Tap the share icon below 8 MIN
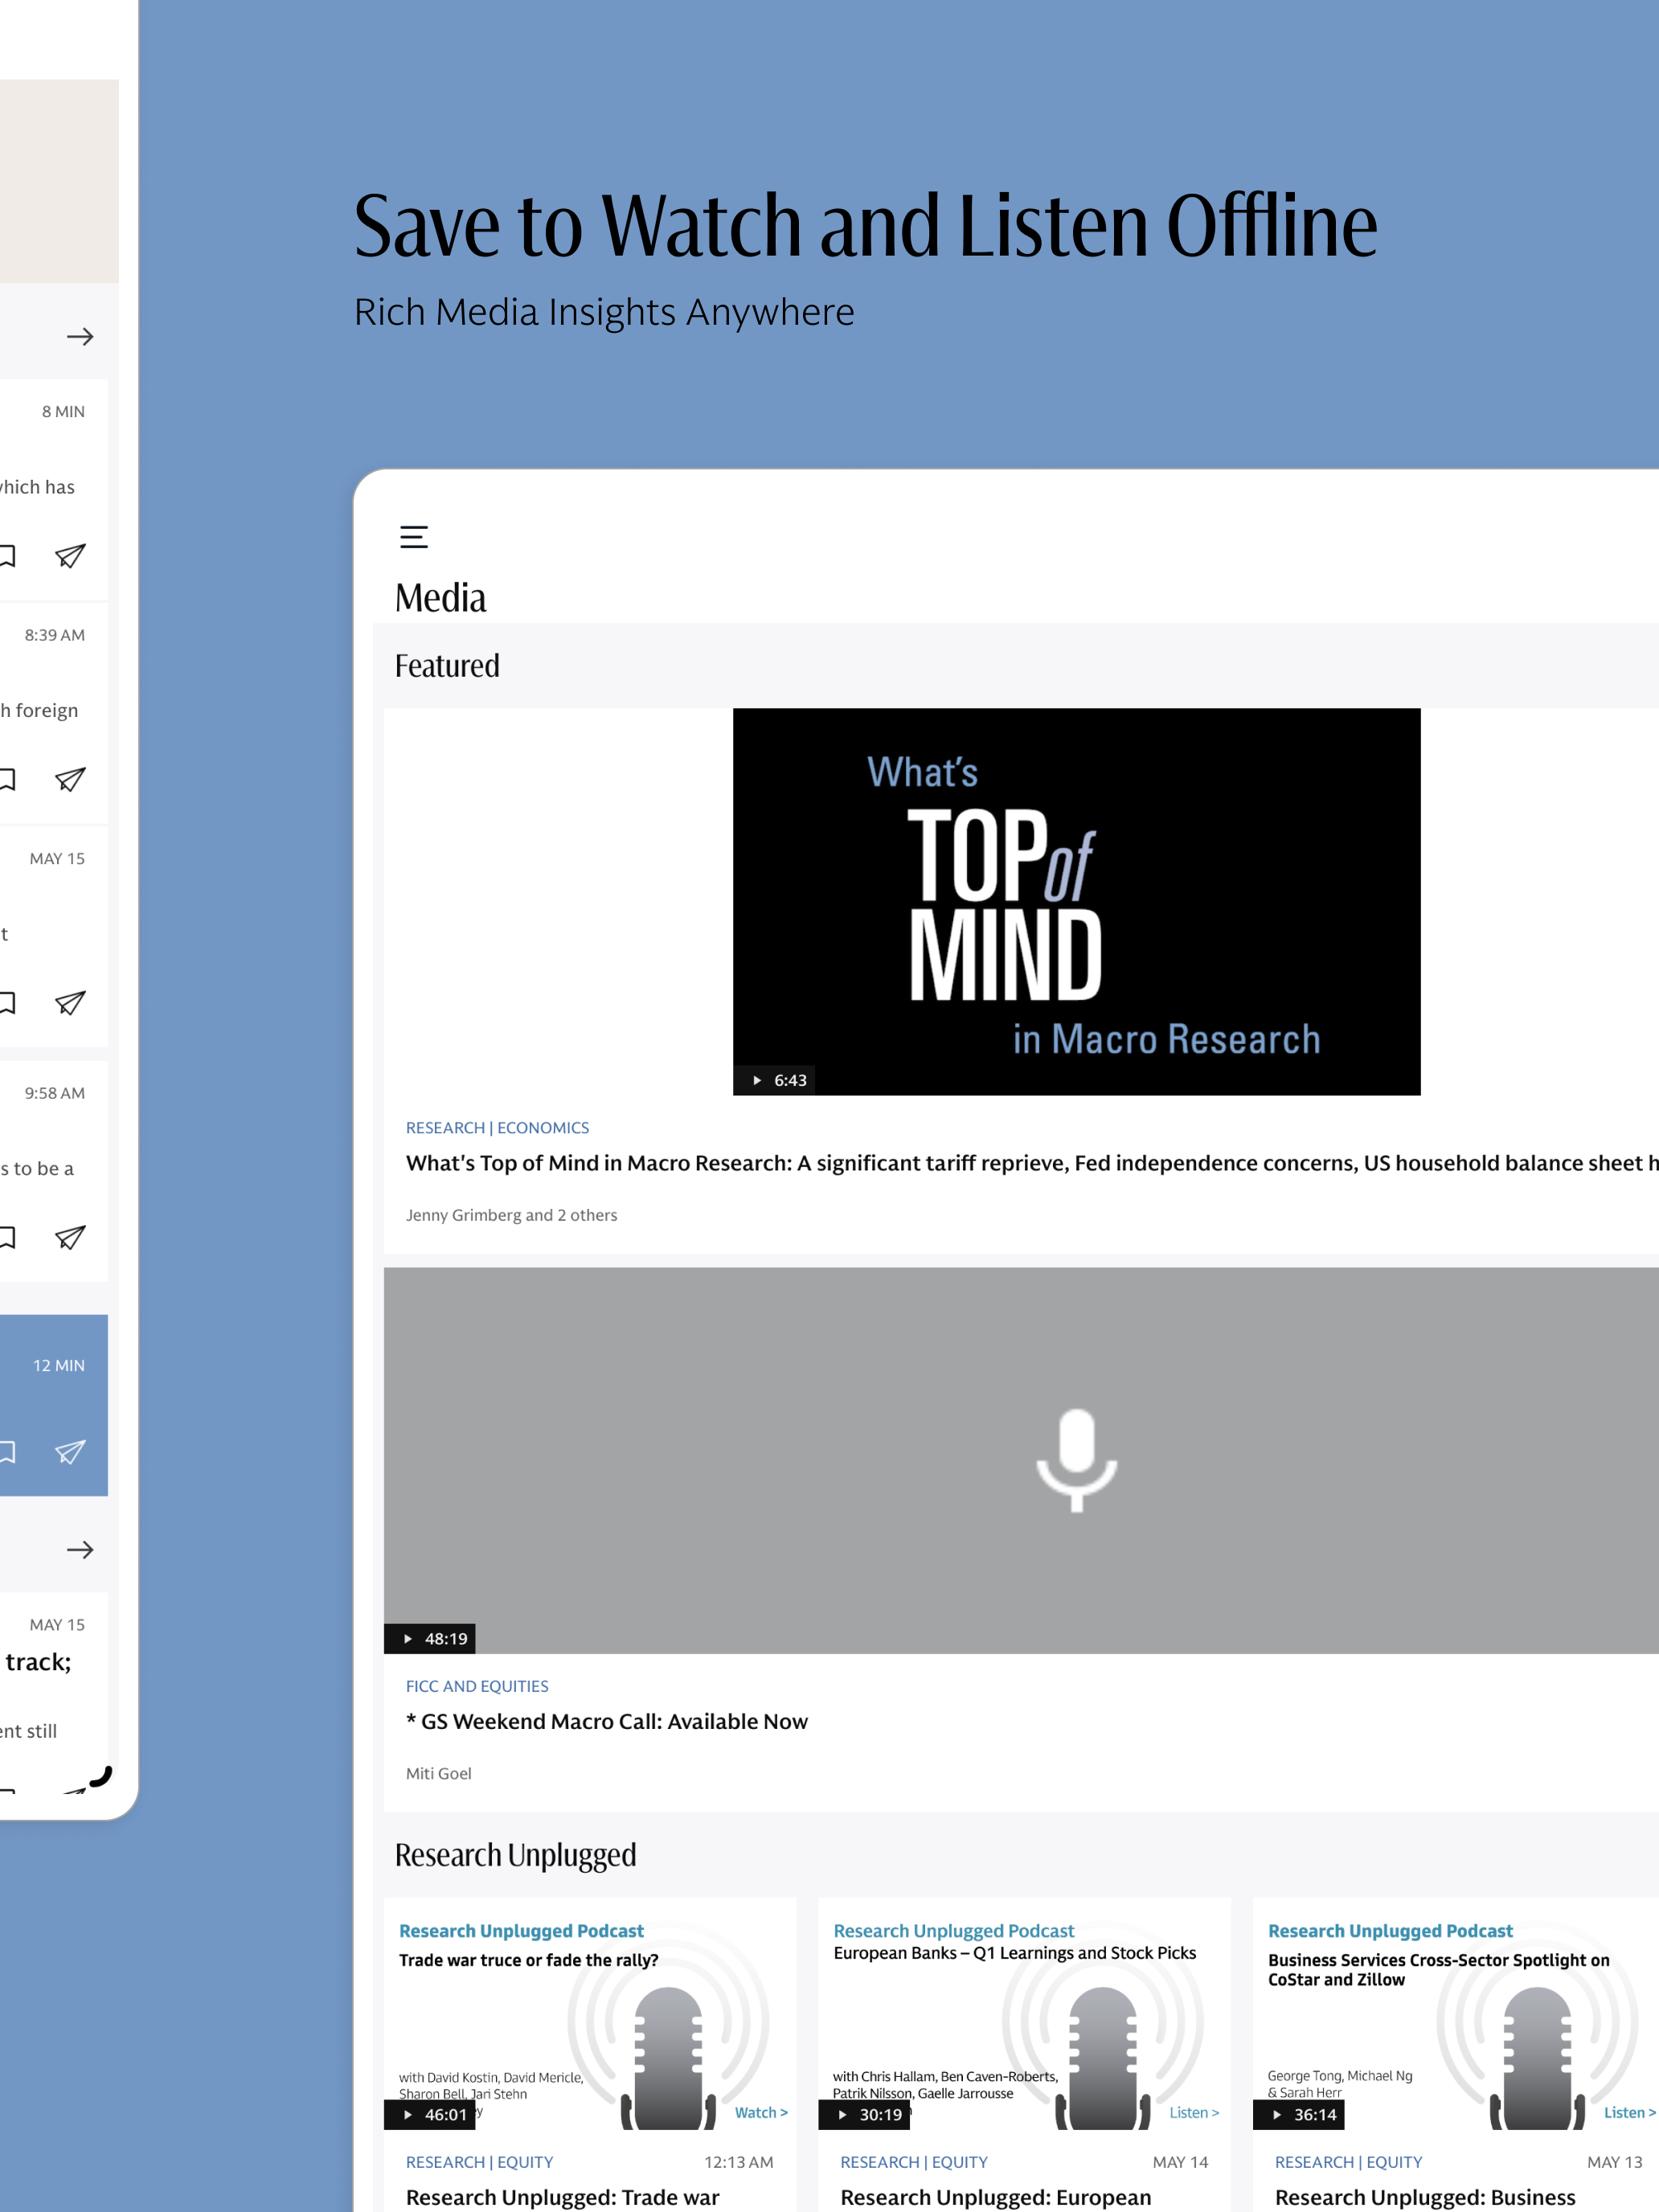1659x2212 pixels. [x=70, y=556]
